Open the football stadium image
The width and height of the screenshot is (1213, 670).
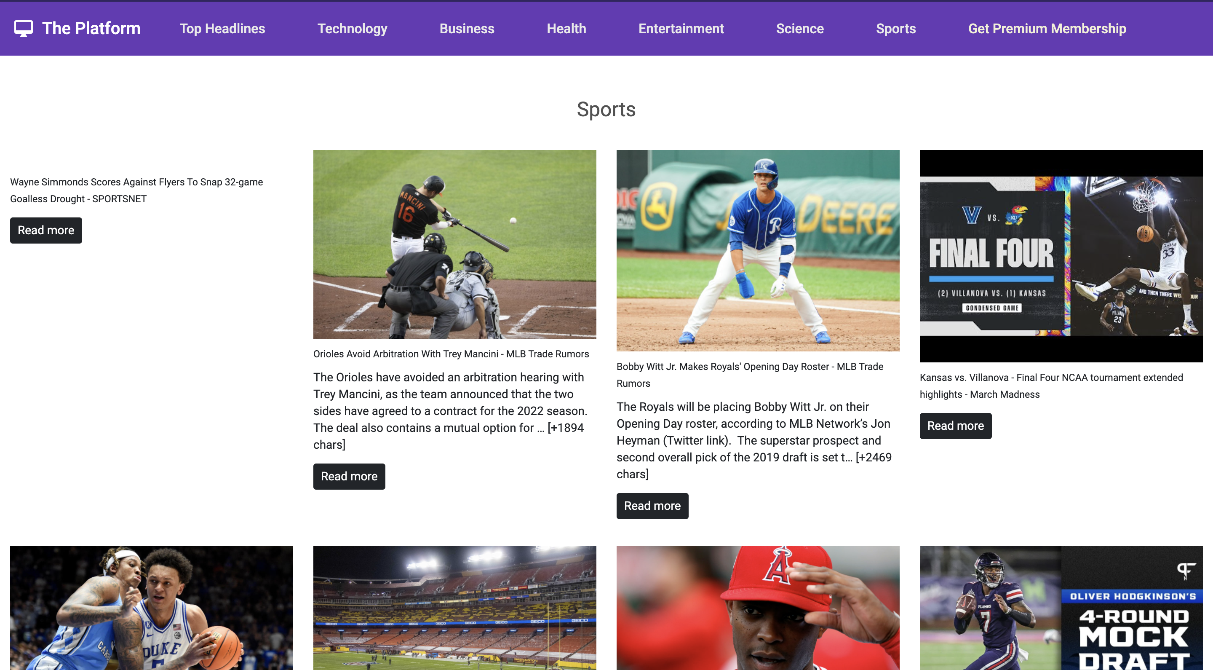(x=454, y=608)
